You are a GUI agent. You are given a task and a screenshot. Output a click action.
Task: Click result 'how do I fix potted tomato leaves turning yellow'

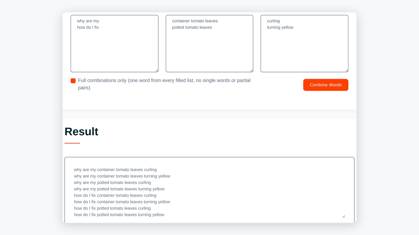119,215
